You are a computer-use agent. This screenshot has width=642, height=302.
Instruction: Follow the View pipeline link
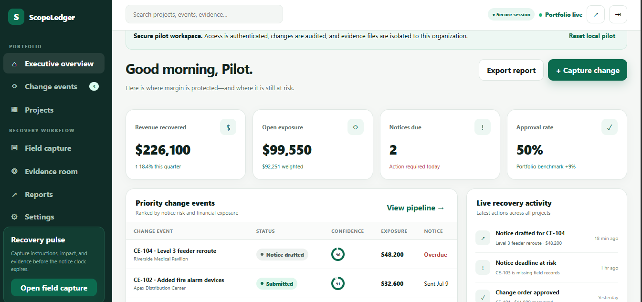point(416,208)
